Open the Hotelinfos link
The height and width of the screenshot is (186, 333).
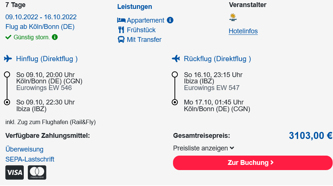click(243, 31)
